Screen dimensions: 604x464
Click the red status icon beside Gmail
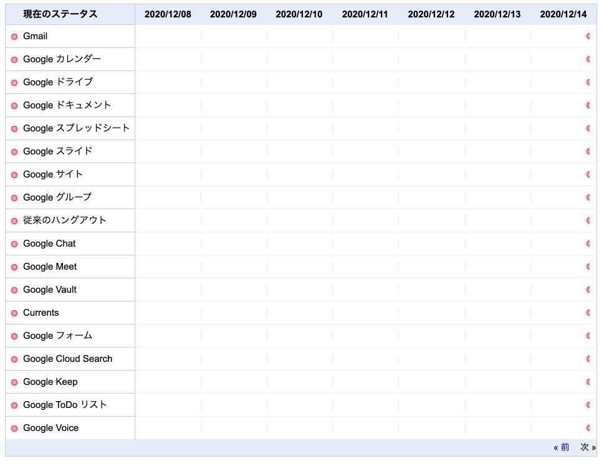pos(14,37)
